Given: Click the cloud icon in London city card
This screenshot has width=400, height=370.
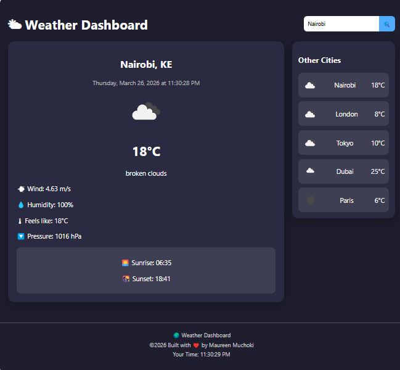Looking at the screenshot, I should [x=311, y=114].
